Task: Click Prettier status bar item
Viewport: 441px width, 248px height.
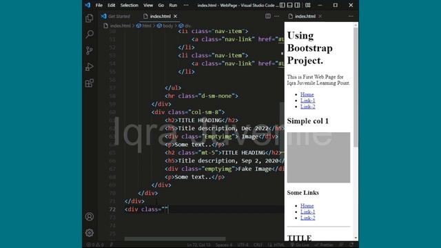Action: [x=324, y=245]
